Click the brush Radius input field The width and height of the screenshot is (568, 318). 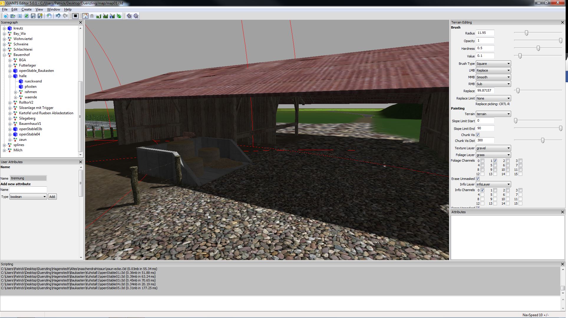(485, 33)
